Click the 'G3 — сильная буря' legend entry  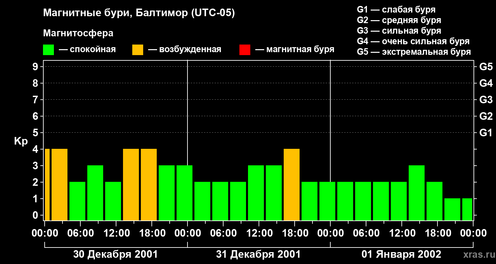pyautogui.click(x=399, y=31)
